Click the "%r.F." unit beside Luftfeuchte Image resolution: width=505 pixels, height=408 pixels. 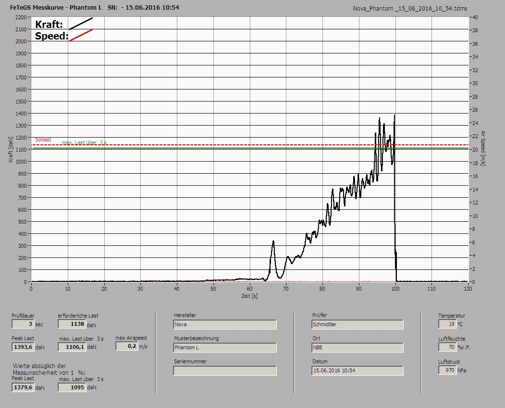coord(464,347)
